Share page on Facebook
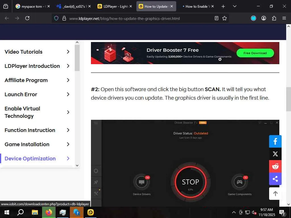Image resolution: width=291 pixels, height=218 pixels. (275, 141)
